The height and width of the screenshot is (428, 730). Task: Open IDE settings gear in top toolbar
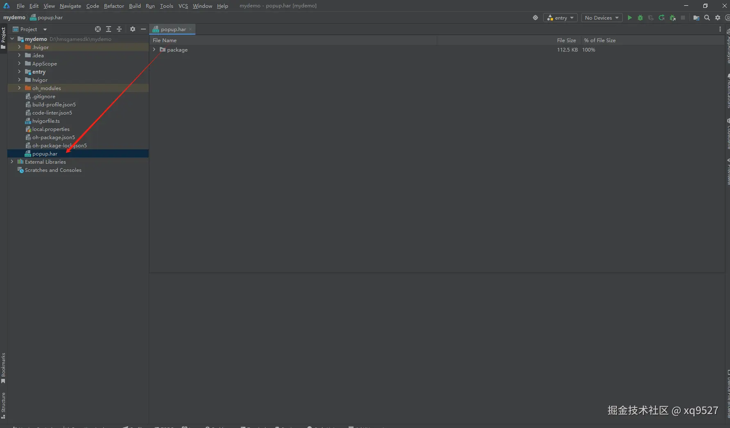[718, 18]
